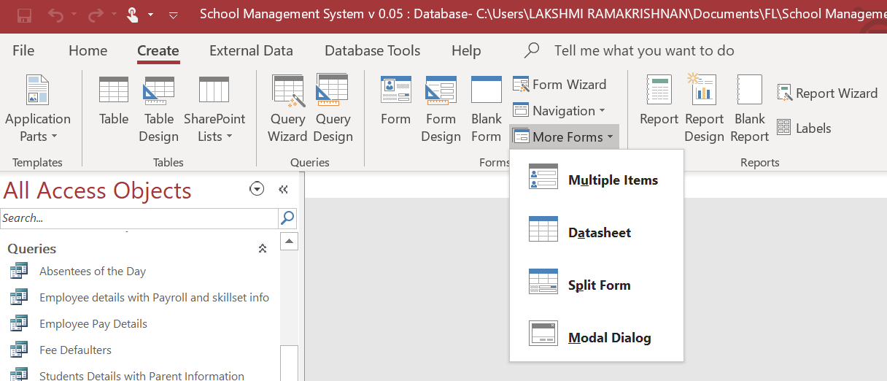Image resolution: width=887 pixels, height=381 pixels.
Task: Create a Blank Form
Action: 486,109
